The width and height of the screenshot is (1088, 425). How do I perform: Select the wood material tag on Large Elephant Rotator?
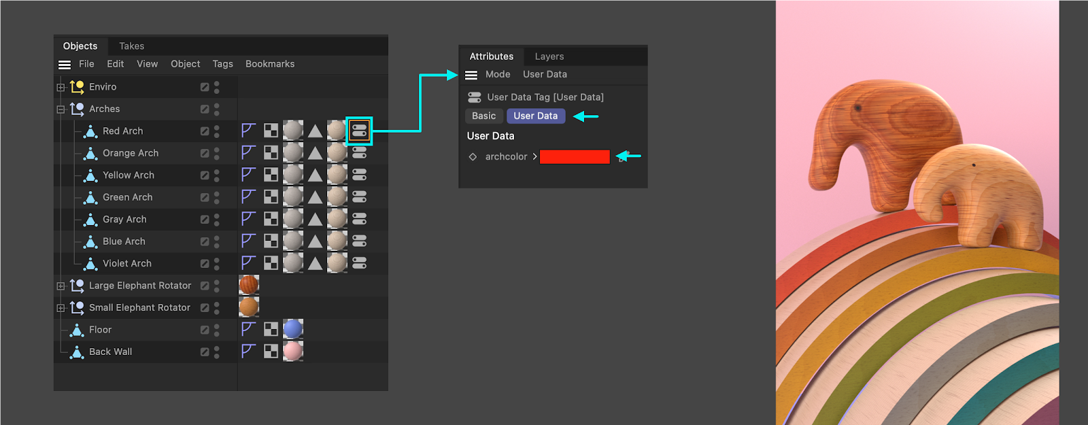click(249, 285)
